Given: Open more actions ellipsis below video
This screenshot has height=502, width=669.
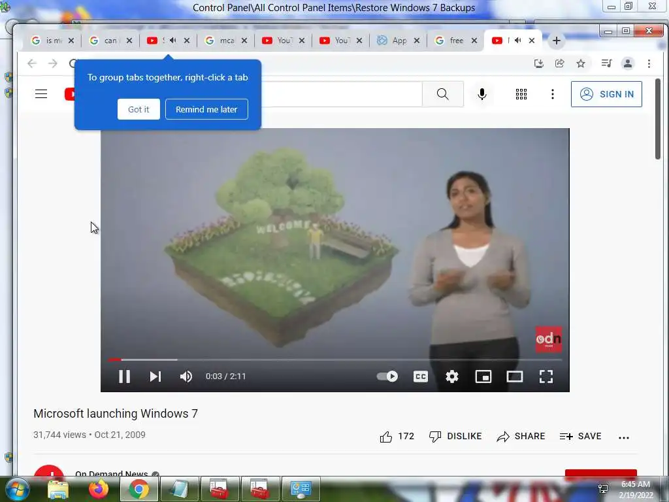Looking at the screenshot, I should coord(624,437).
